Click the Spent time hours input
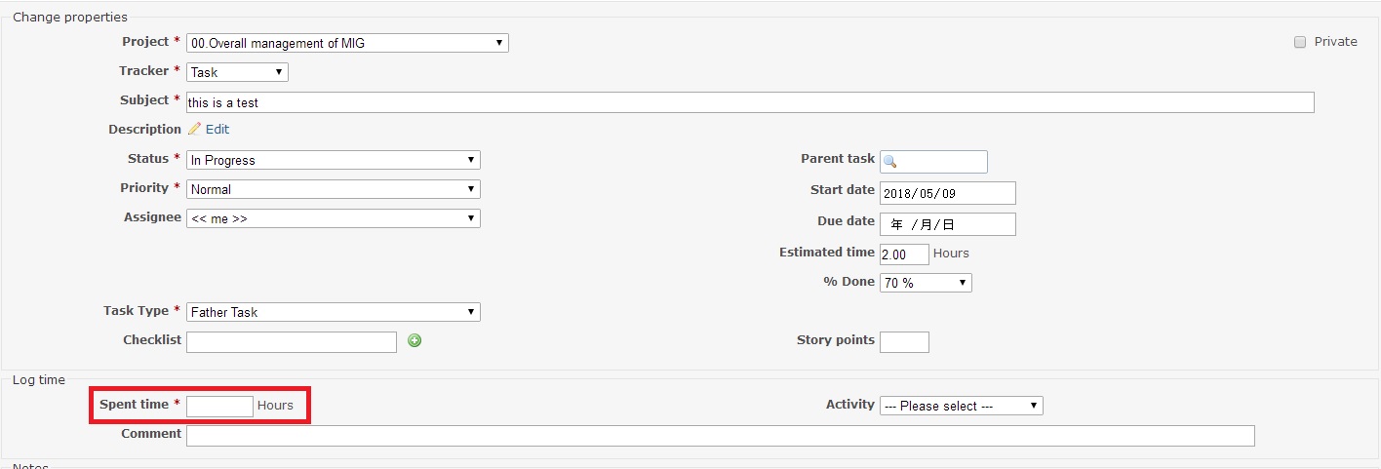This screenshot has width=1381, height=469. [x=219, y=406]
